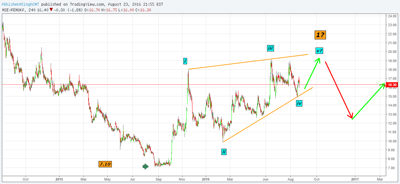This screenshot has height=184, width=400.
Task: Select the orange 7.10 price label
Action: click(x=105, y=164)
